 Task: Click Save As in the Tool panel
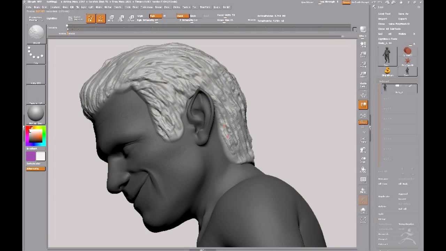pos(403,14)
